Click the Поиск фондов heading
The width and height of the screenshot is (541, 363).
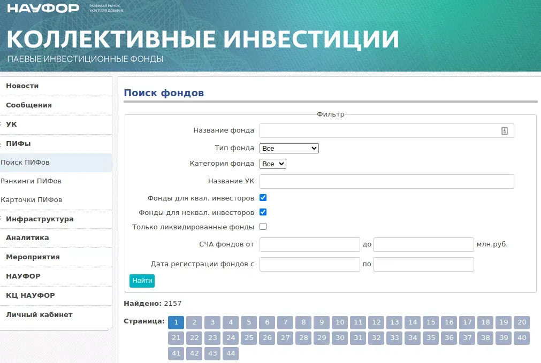164,93
